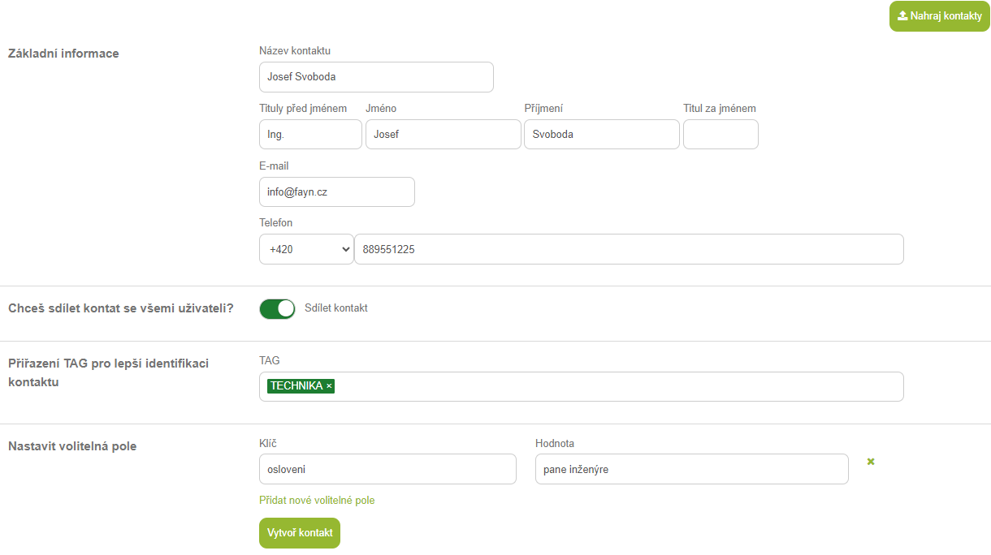
Task: Select the green TECHNIKA tag chip
Action: click(296, 386)
